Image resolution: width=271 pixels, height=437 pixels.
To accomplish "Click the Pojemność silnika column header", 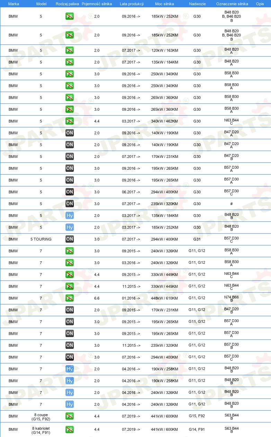I will click(97, 4).
